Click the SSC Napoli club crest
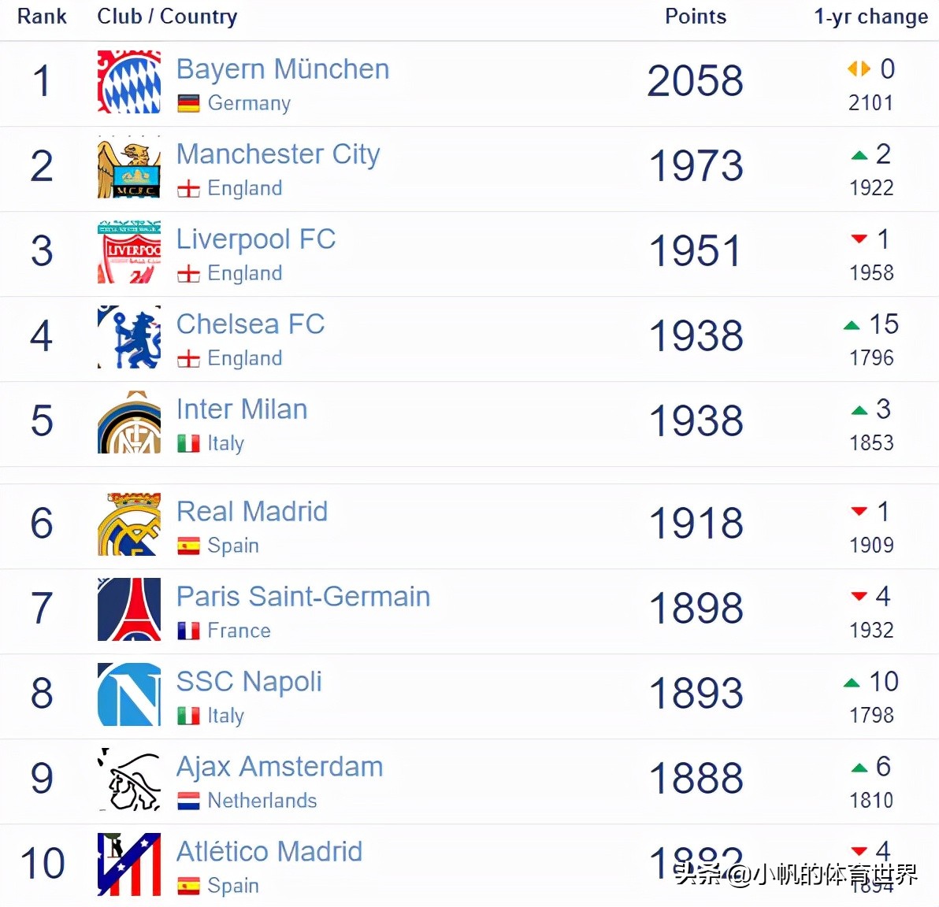The height and width of the screenshot is (907, 939). click(x=129, y=694)
